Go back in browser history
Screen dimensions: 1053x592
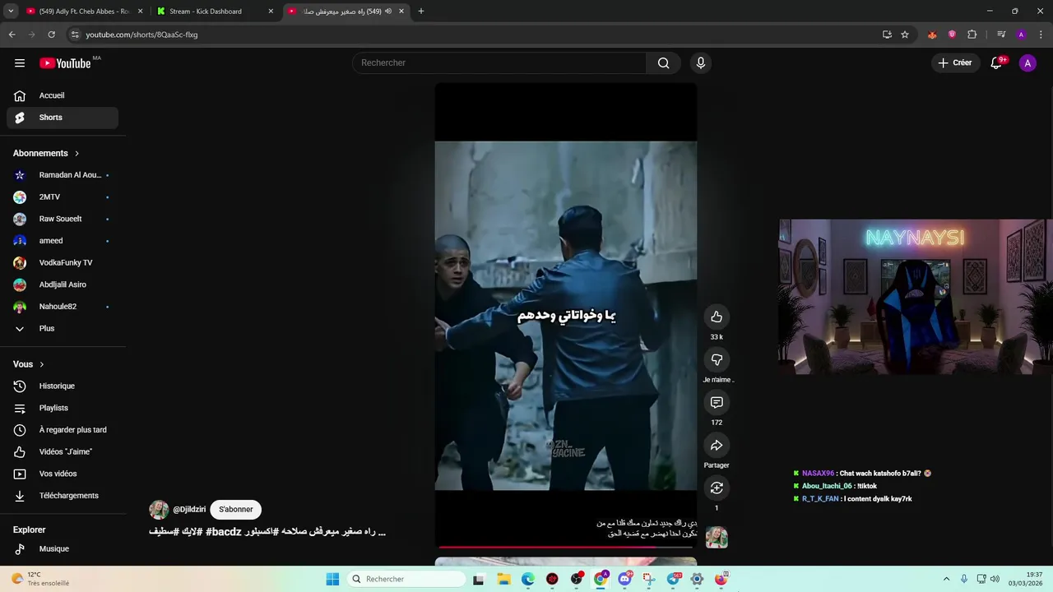coord(12,35)
